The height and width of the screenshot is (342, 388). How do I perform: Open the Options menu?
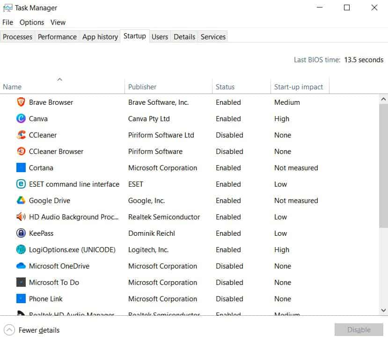(32, 22)
